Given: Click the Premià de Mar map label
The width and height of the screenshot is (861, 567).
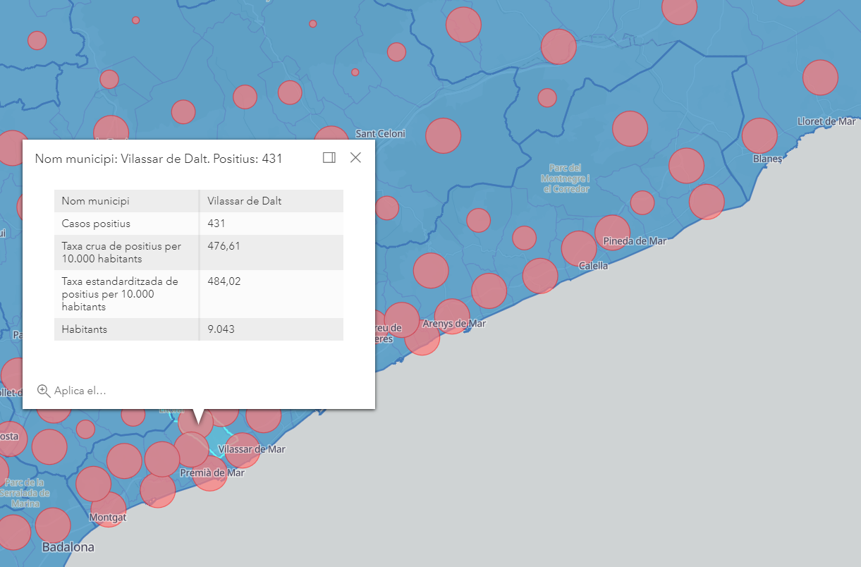Looking at the screenshot, I should 212,472.
